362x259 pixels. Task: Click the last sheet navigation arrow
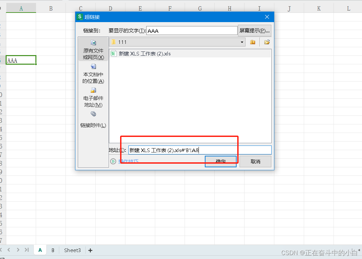point(27,250)
